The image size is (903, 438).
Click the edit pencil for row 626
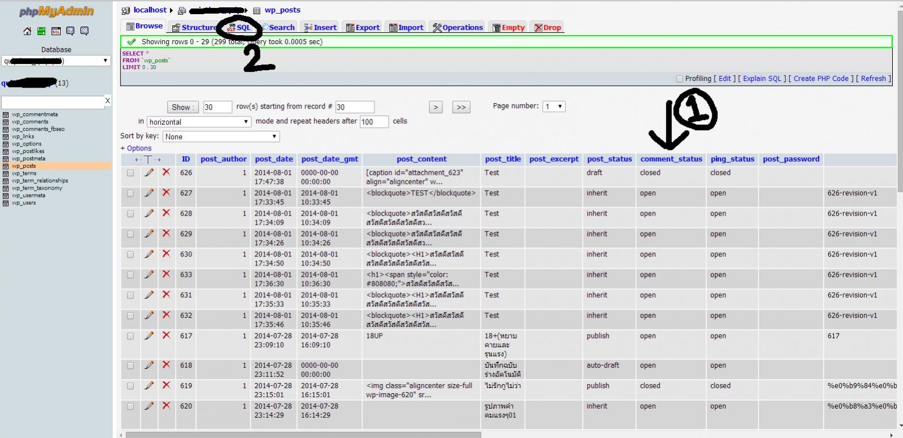(x=149, y=173)
